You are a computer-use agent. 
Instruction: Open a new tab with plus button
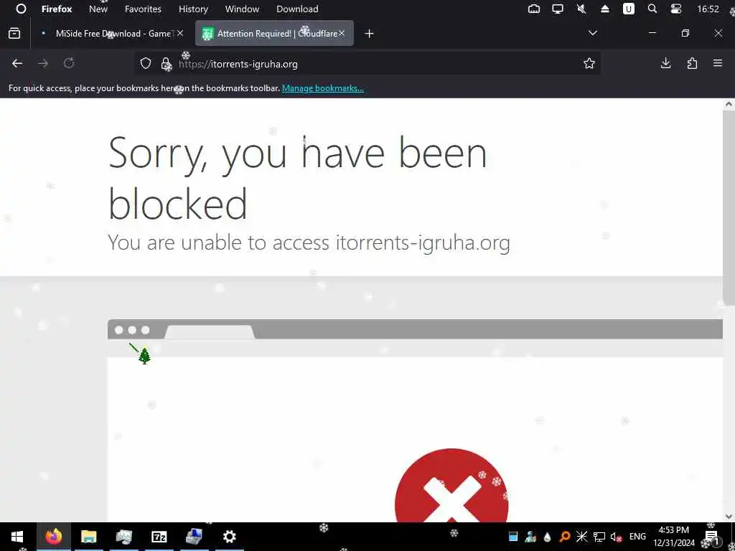370,33
